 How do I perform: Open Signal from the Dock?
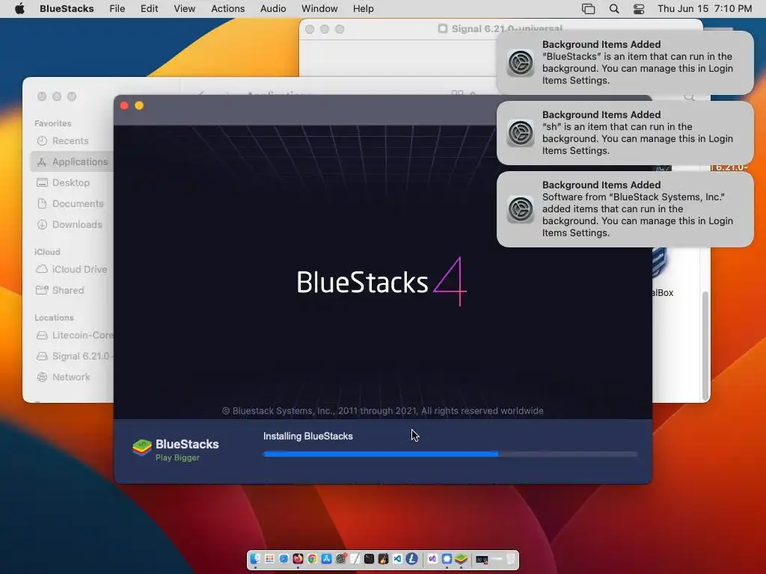pos(447,559)
